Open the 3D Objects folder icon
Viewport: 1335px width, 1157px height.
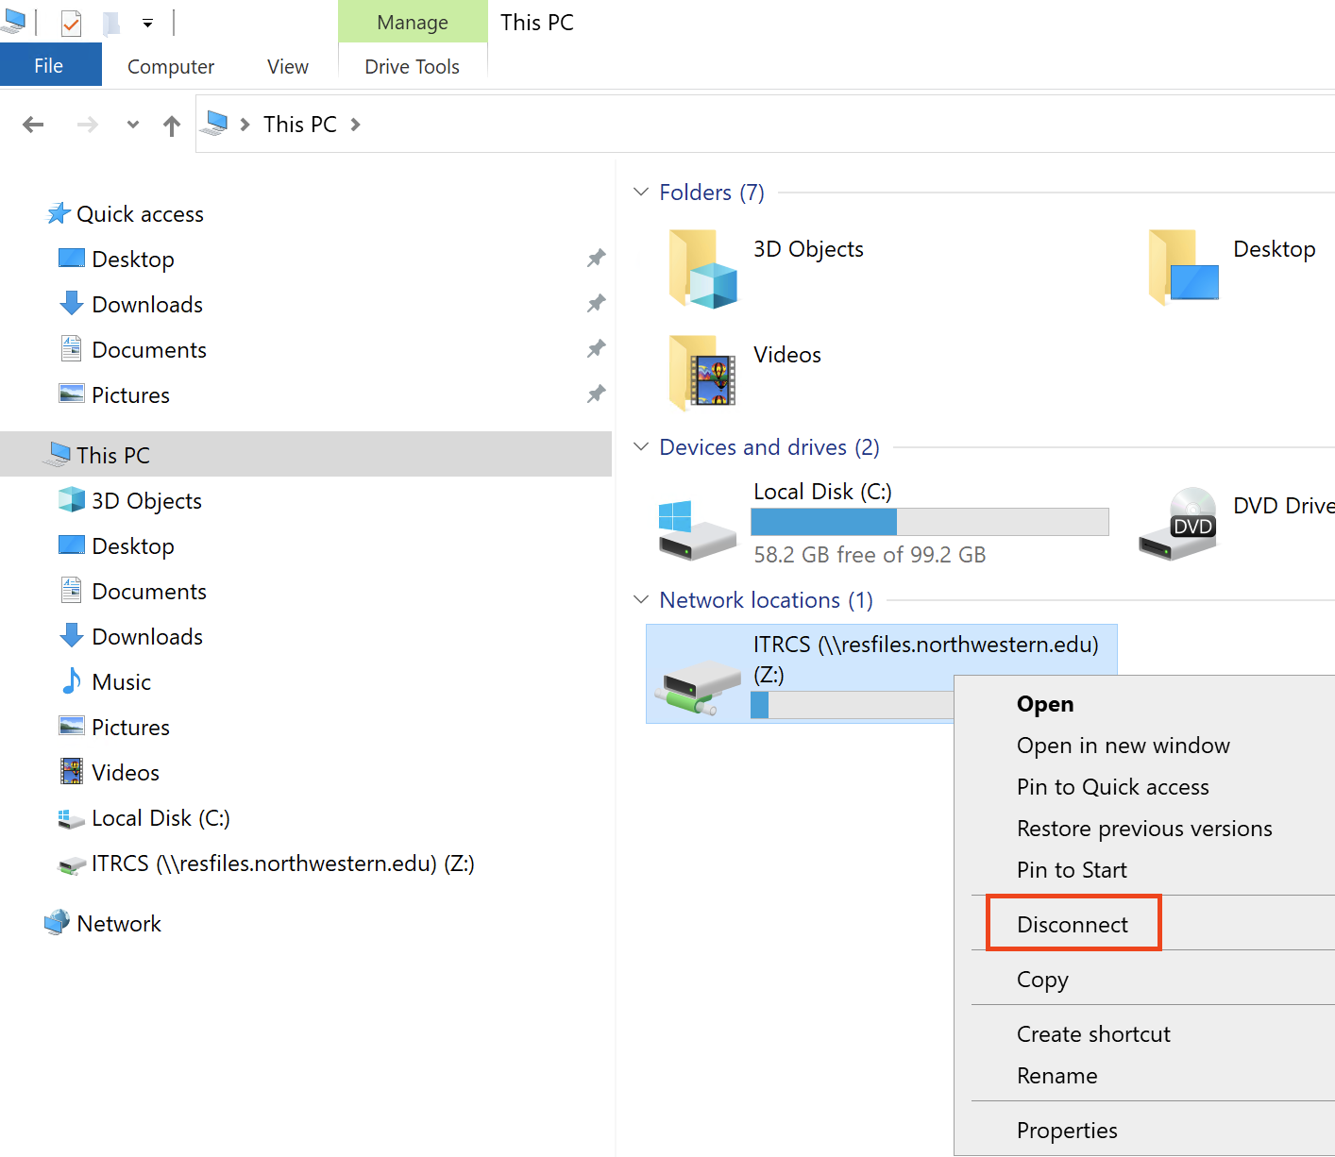(x=702, y=269)
